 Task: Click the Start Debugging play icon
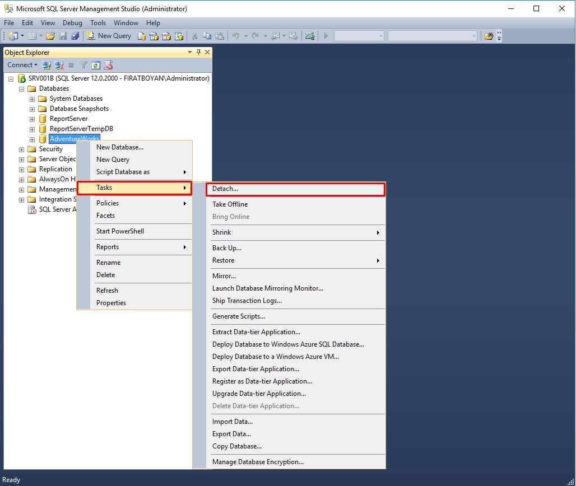click(x=326, y=36)
